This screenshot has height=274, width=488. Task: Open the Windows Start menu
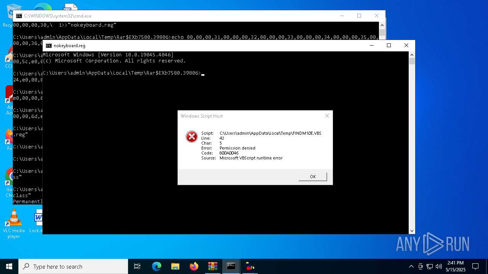coord(9,266)
